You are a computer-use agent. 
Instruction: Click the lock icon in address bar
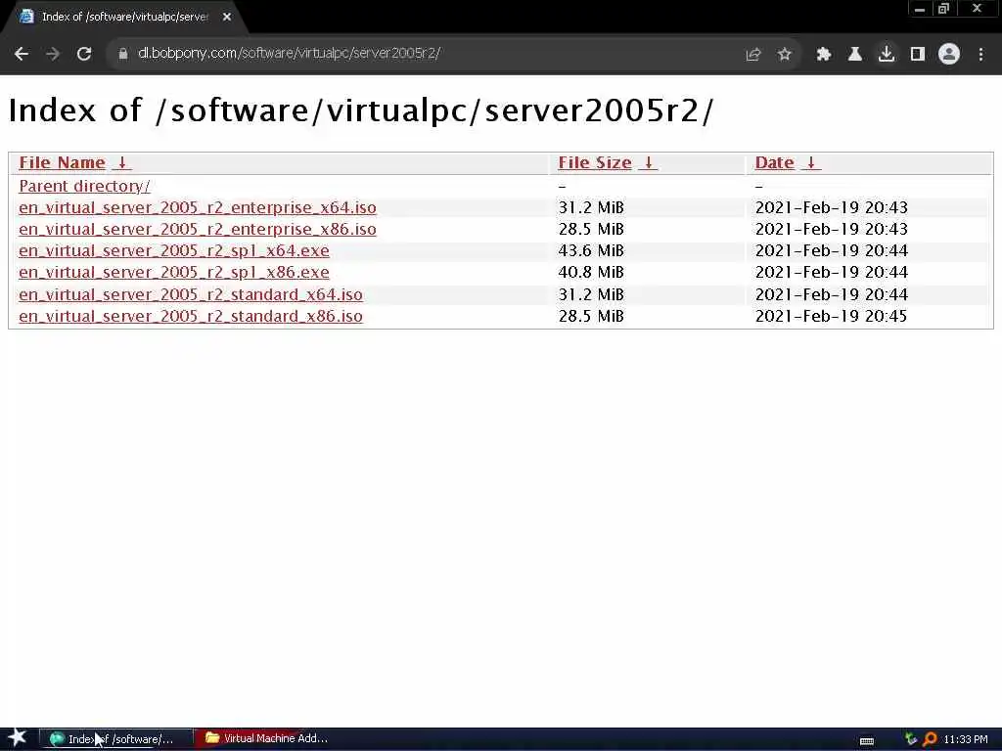pos(122,55)
